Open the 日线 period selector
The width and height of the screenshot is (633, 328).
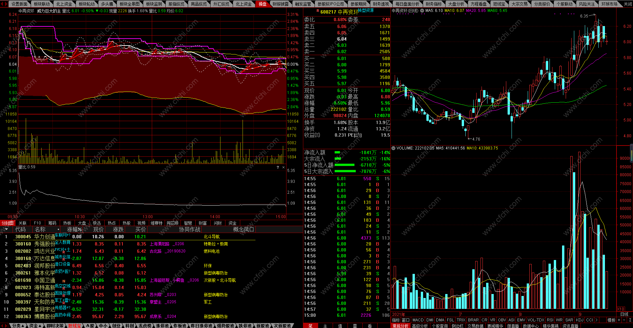[x=624, y=314]
